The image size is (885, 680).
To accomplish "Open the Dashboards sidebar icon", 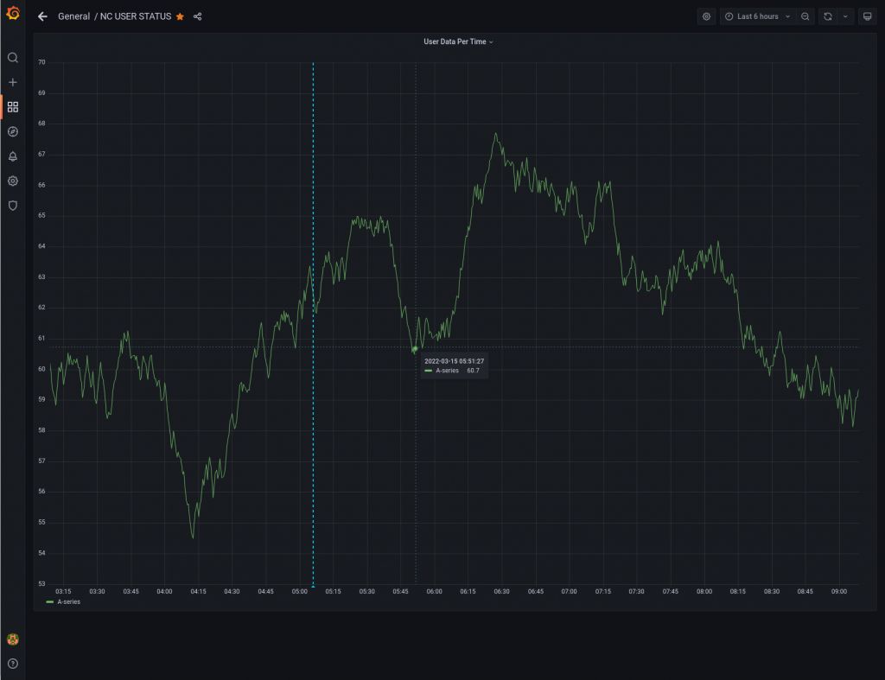I will pyautogui.click(x=12, y=106).
